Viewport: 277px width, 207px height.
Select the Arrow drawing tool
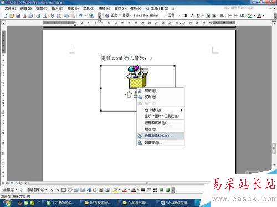[58, 190]
